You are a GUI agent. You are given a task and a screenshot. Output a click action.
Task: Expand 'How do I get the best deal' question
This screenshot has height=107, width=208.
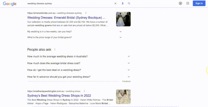(x=79, y=70)
